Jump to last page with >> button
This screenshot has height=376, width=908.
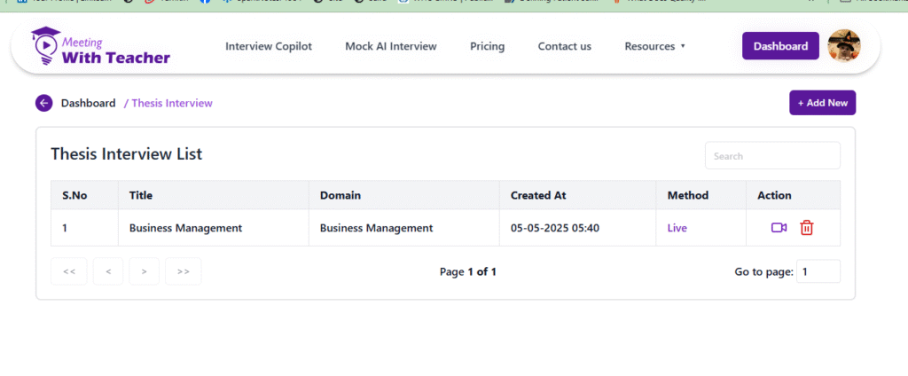point(183,271)
